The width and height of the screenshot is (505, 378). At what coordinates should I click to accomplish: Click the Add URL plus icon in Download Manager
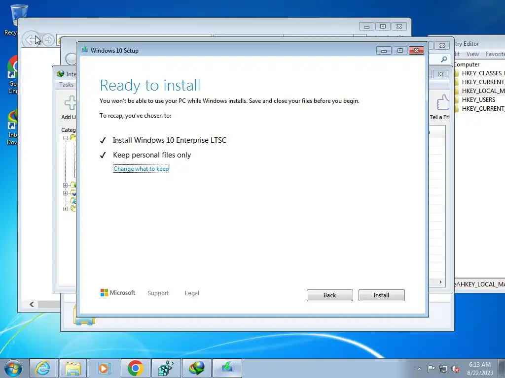point(70,103)
